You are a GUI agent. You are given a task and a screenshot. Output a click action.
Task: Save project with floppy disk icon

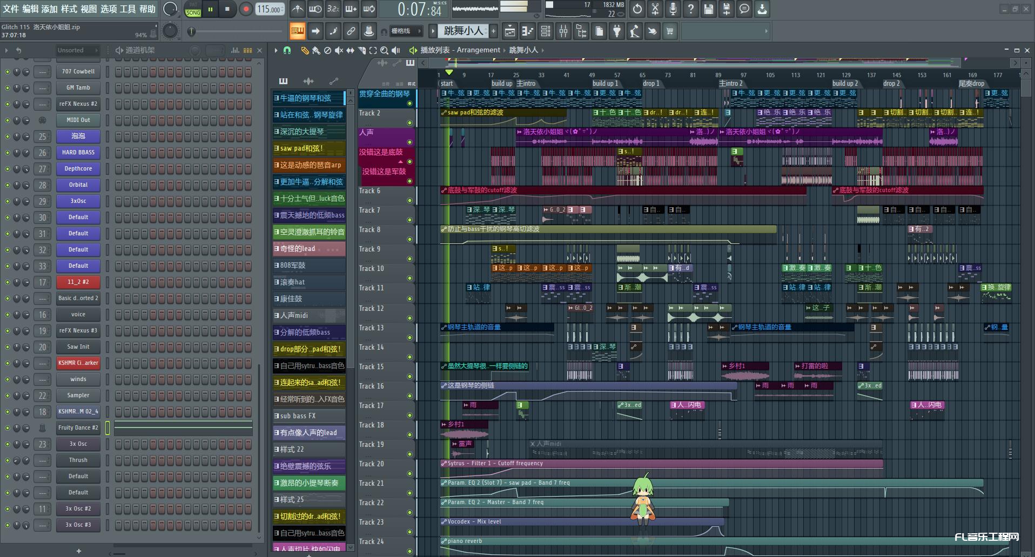[709, 9]
